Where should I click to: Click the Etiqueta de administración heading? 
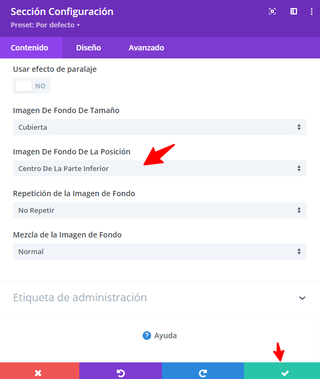(x=80, y=298)
